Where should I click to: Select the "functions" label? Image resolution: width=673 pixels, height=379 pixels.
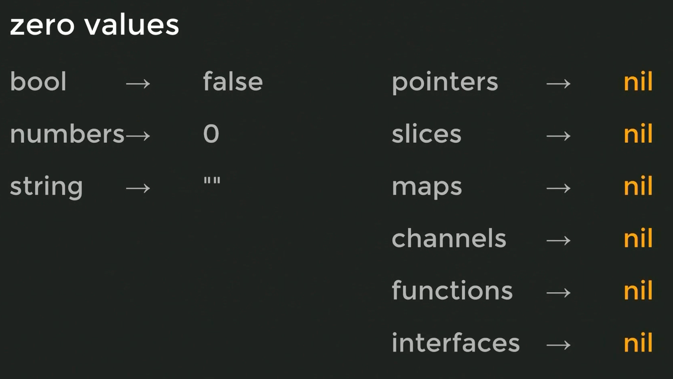[x=452, y=290]
